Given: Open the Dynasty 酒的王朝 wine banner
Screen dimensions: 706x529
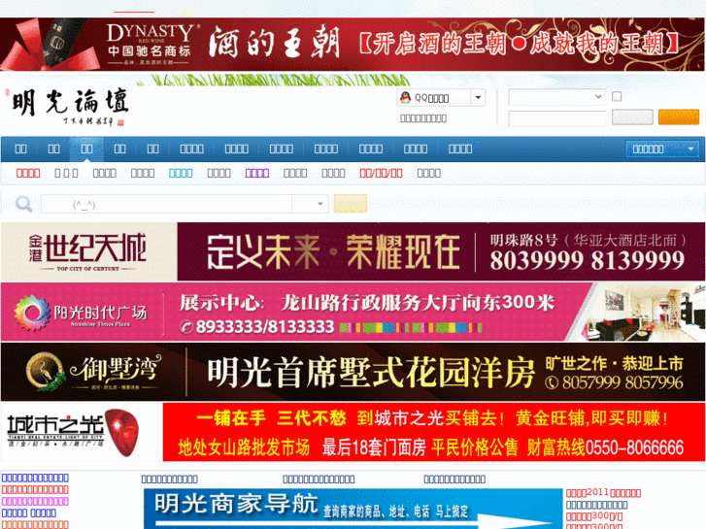Looking at the screenshot, I should 353,44.
